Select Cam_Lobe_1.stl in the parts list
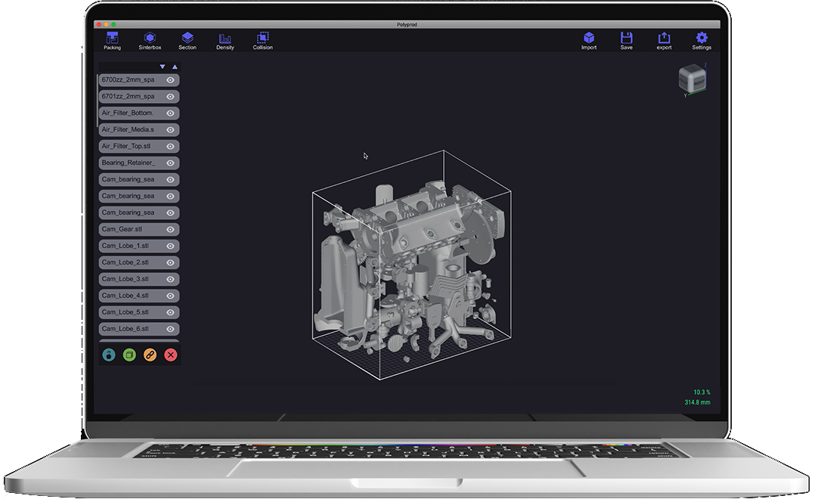Viewport: 818px width, 499px height. click(129, 246)
